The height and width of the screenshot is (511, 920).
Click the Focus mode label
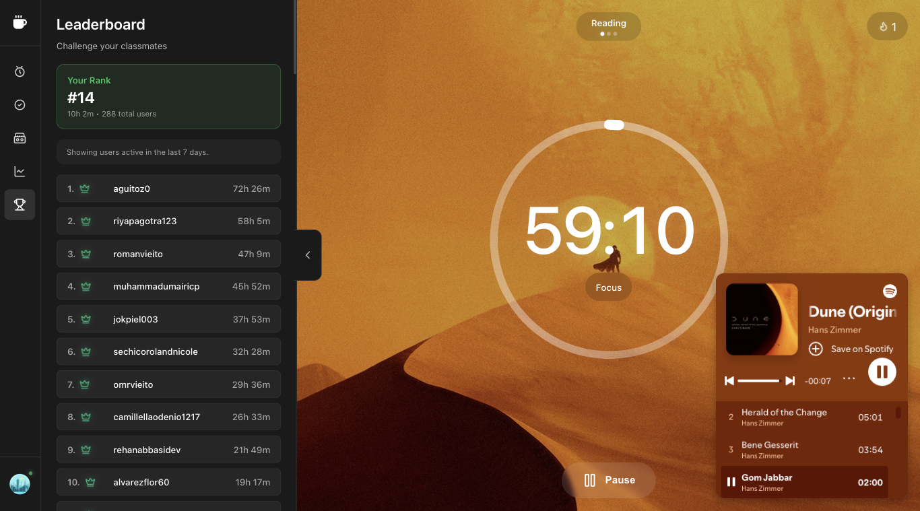pos(608,287)
